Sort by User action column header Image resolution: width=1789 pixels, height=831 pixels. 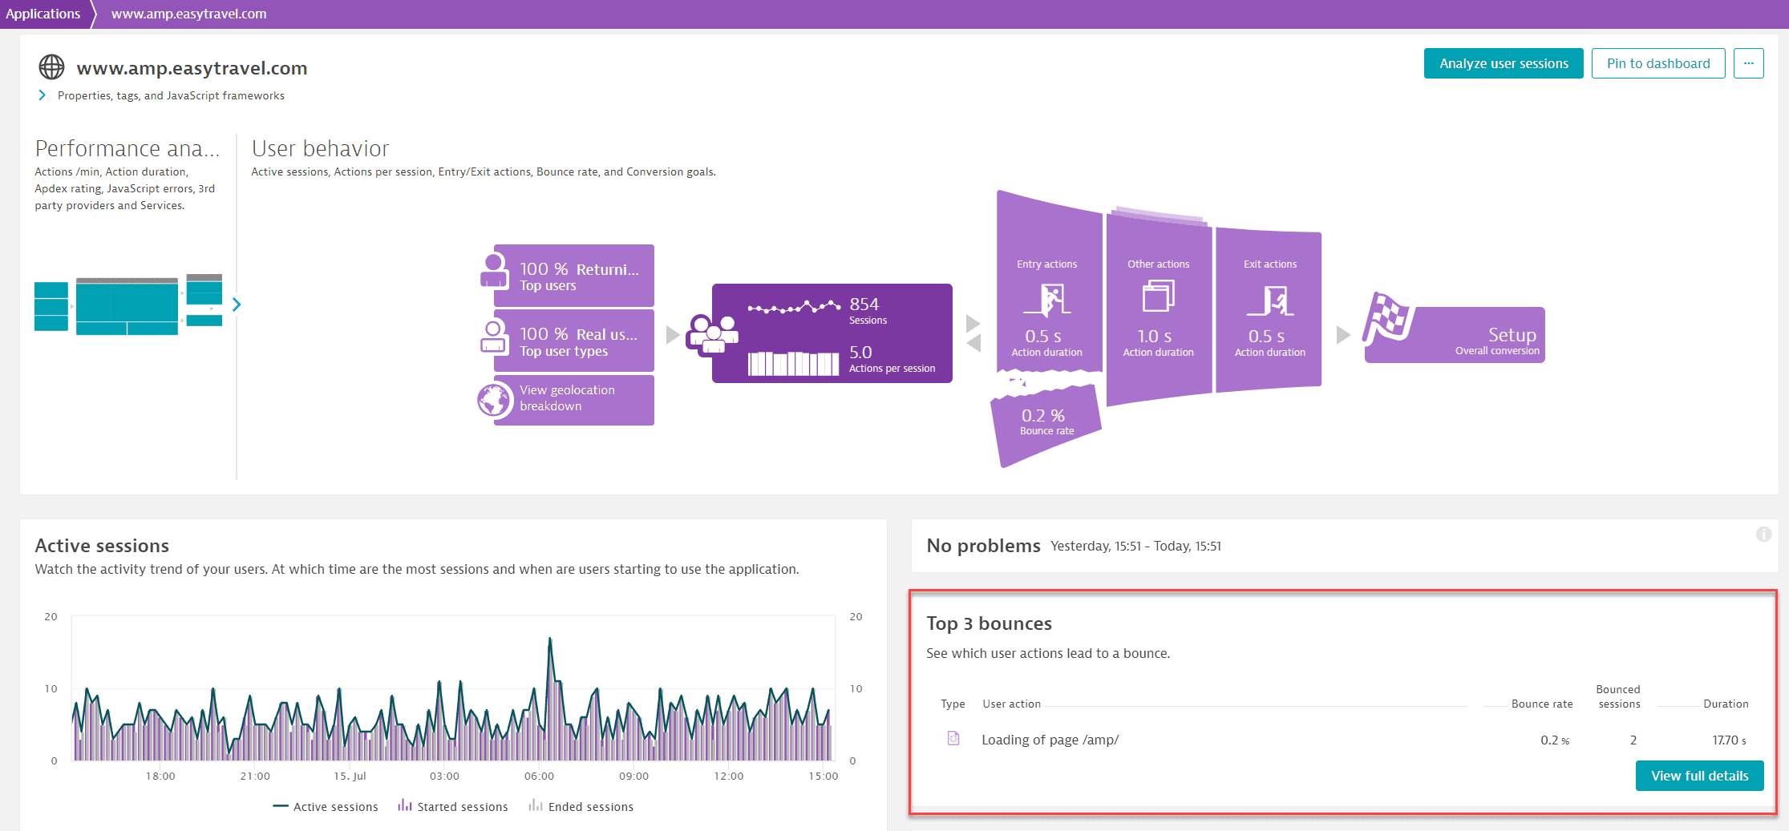tap(1011, 704)
